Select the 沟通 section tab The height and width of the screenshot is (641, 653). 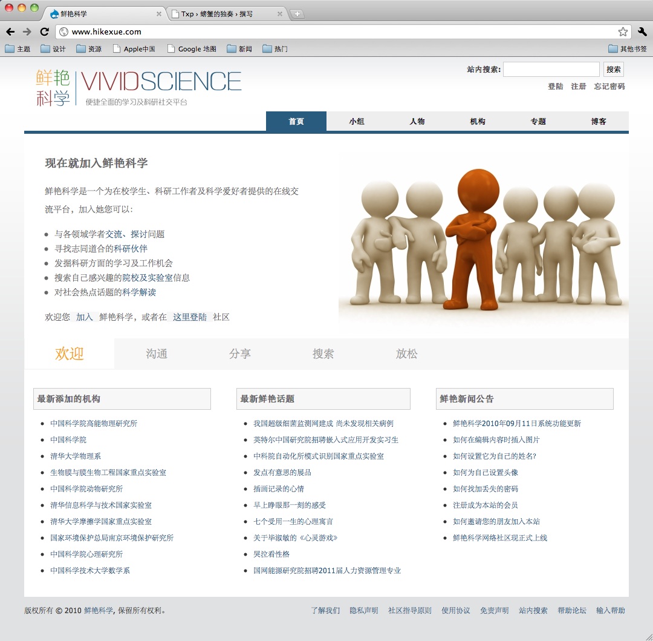click(156, 354)
